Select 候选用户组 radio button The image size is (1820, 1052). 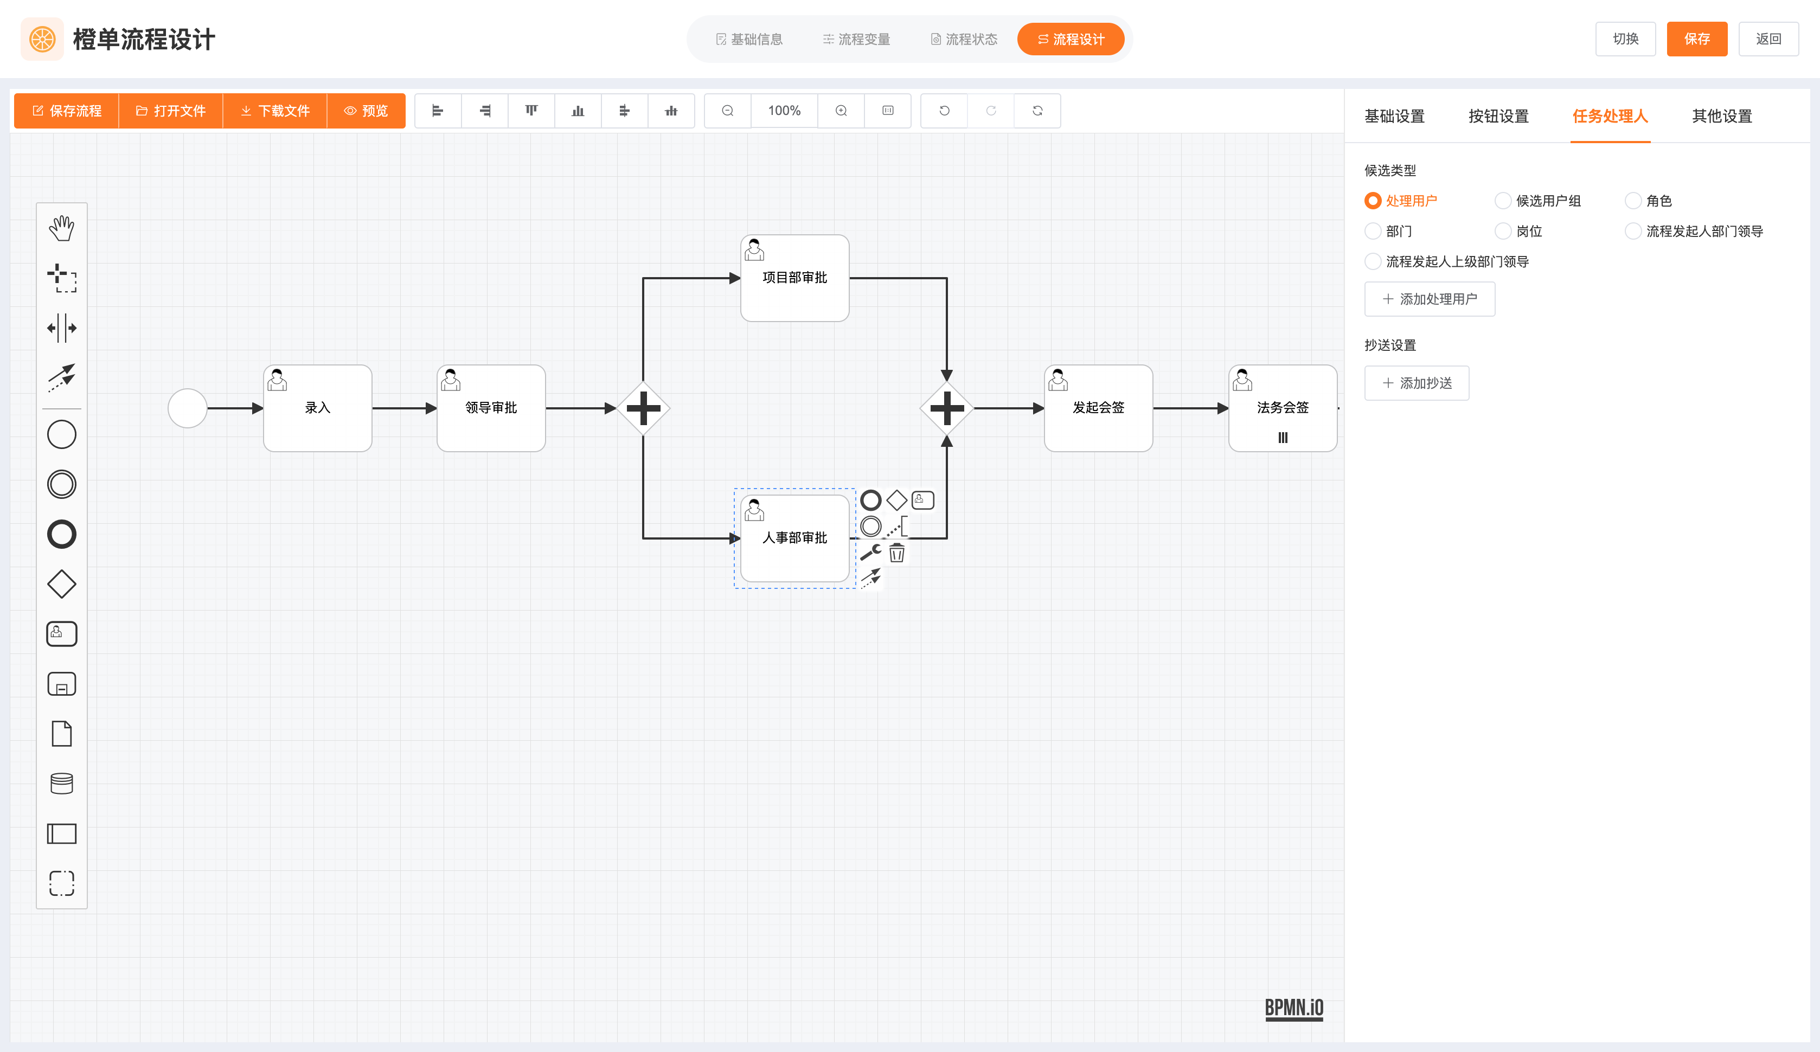coord(1503,201)
